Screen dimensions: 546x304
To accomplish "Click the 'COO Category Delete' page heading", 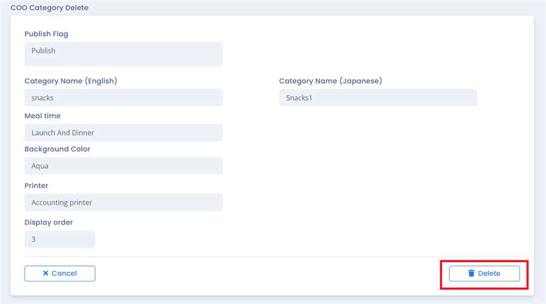I will (x=49, y=8).
